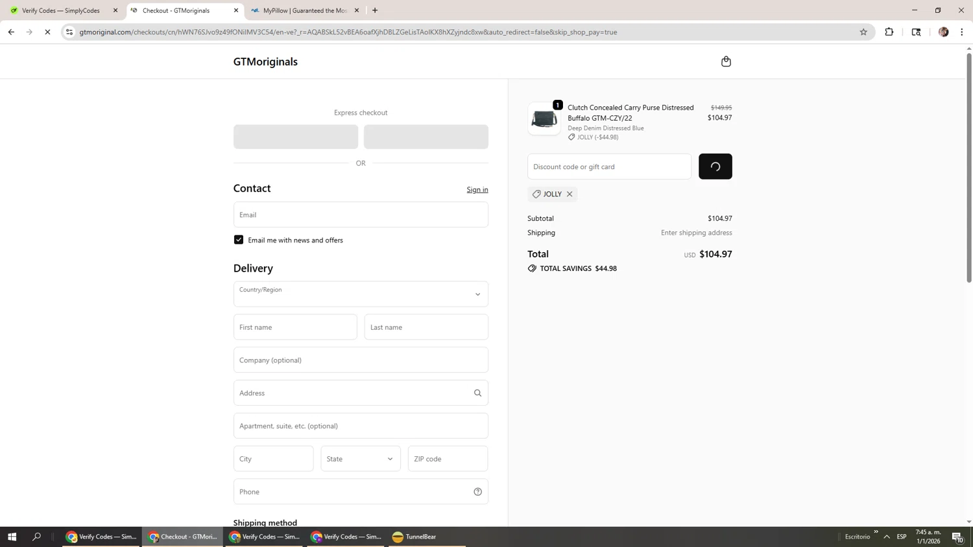Open the Chrome three-dot menu

click(962, 32)
